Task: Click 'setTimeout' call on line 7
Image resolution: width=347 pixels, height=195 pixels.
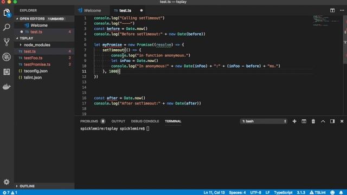Action: click(113, 50)
